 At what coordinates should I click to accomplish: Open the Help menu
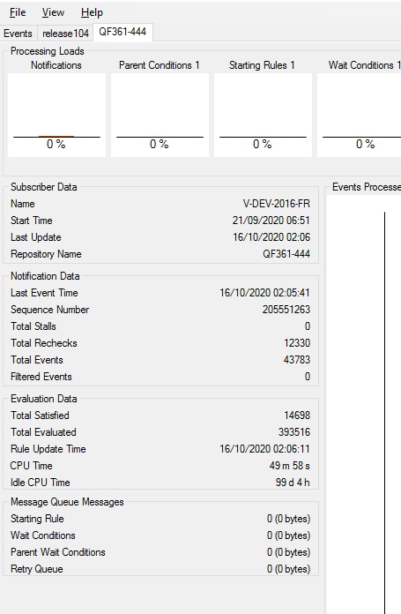click(x=92, y=12)
